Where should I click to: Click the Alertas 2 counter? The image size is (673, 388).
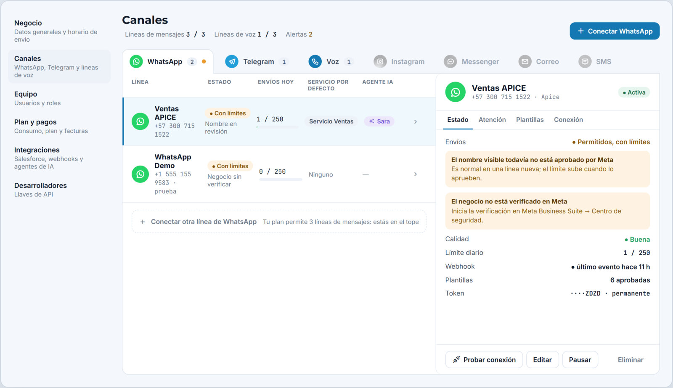click(x=299, y=34)
